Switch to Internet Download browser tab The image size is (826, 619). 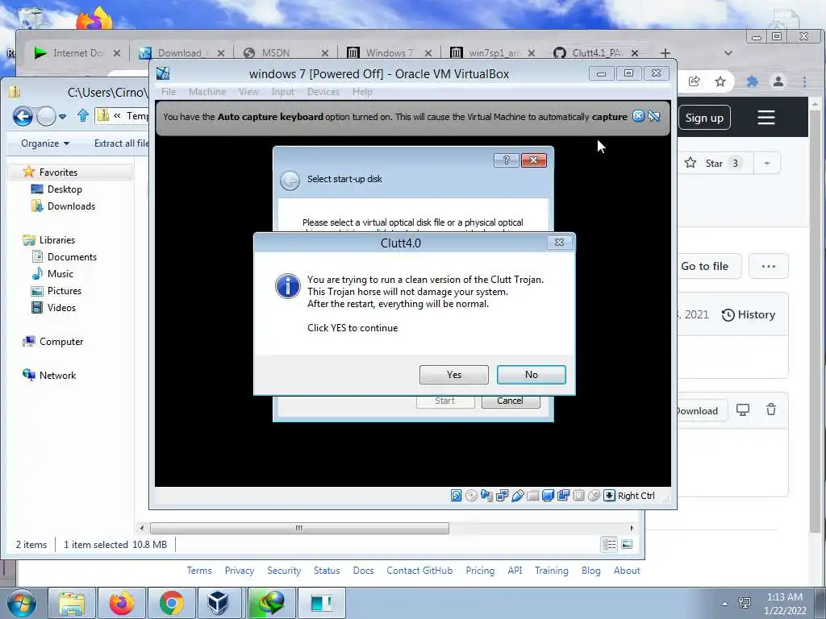click(77, 53)
